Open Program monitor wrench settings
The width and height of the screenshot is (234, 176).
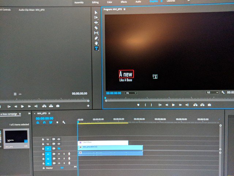pyautogui.click(x=223, y=92)
